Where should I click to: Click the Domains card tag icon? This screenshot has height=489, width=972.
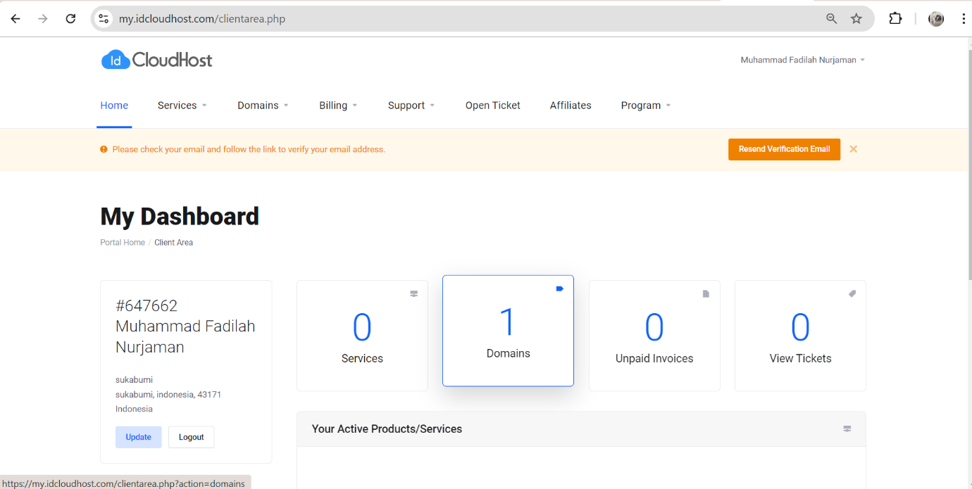pyautogui.click(x=560, y=288)
